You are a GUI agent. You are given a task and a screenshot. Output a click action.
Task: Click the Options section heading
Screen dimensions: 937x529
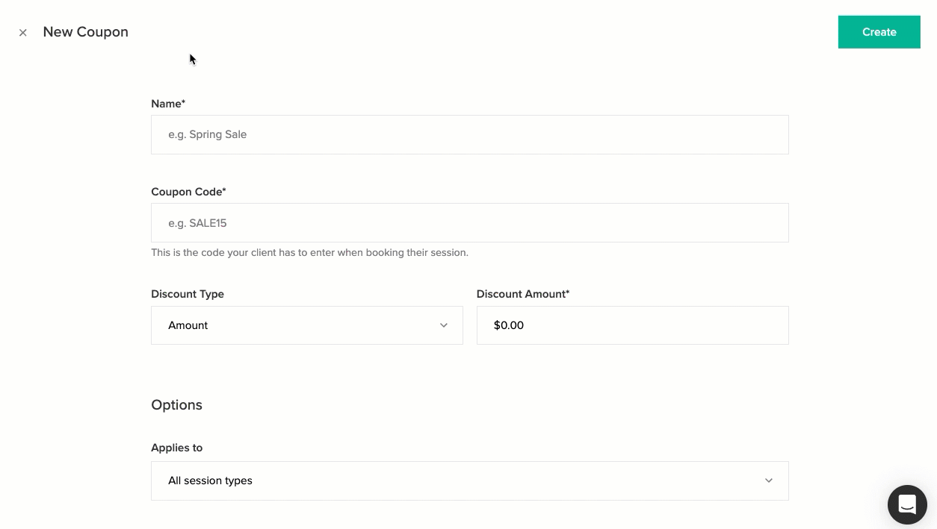(x=176, y=405)
